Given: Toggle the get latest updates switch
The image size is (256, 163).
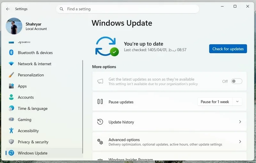Looking at the screenshot, I should coord(236,81).
